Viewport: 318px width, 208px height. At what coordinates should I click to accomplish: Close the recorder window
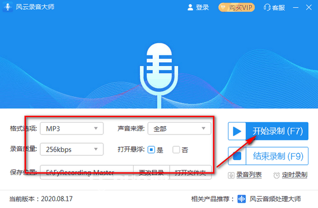pyautogui.click(x=309, y=7)
